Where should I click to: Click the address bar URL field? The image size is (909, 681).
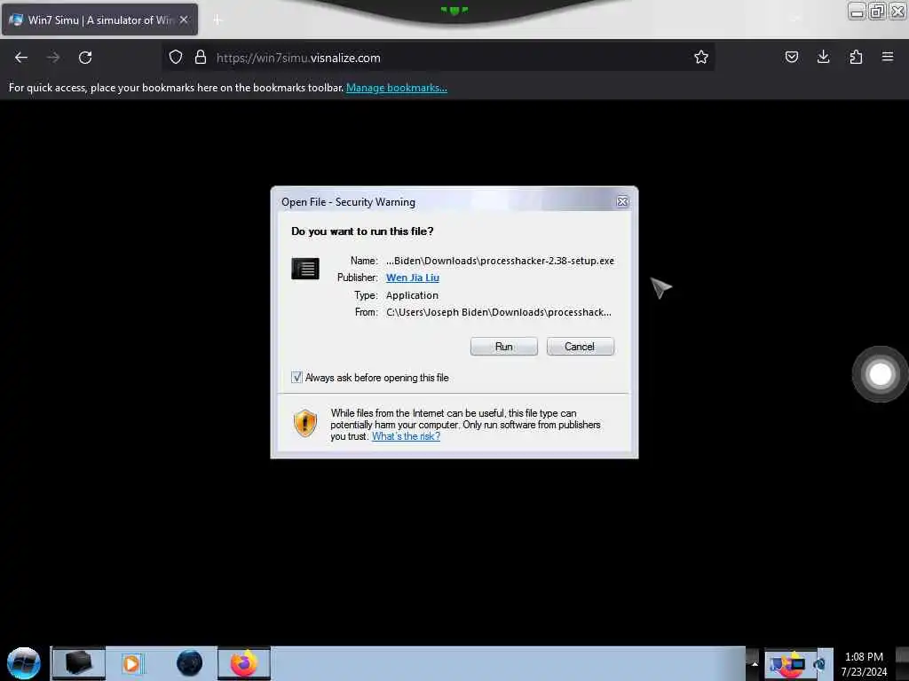[438, 58]
